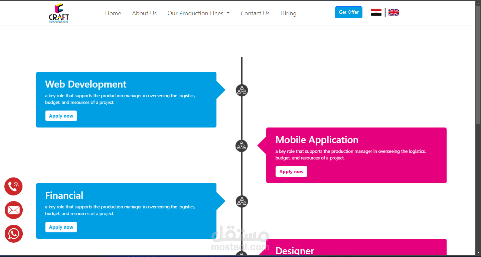Click the red phone call icon
481x257 pixels.
point(13,186)
